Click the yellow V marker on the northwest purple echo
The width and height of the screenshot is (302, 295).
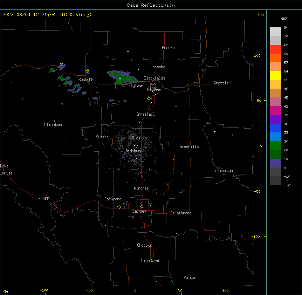coord(61,64)
